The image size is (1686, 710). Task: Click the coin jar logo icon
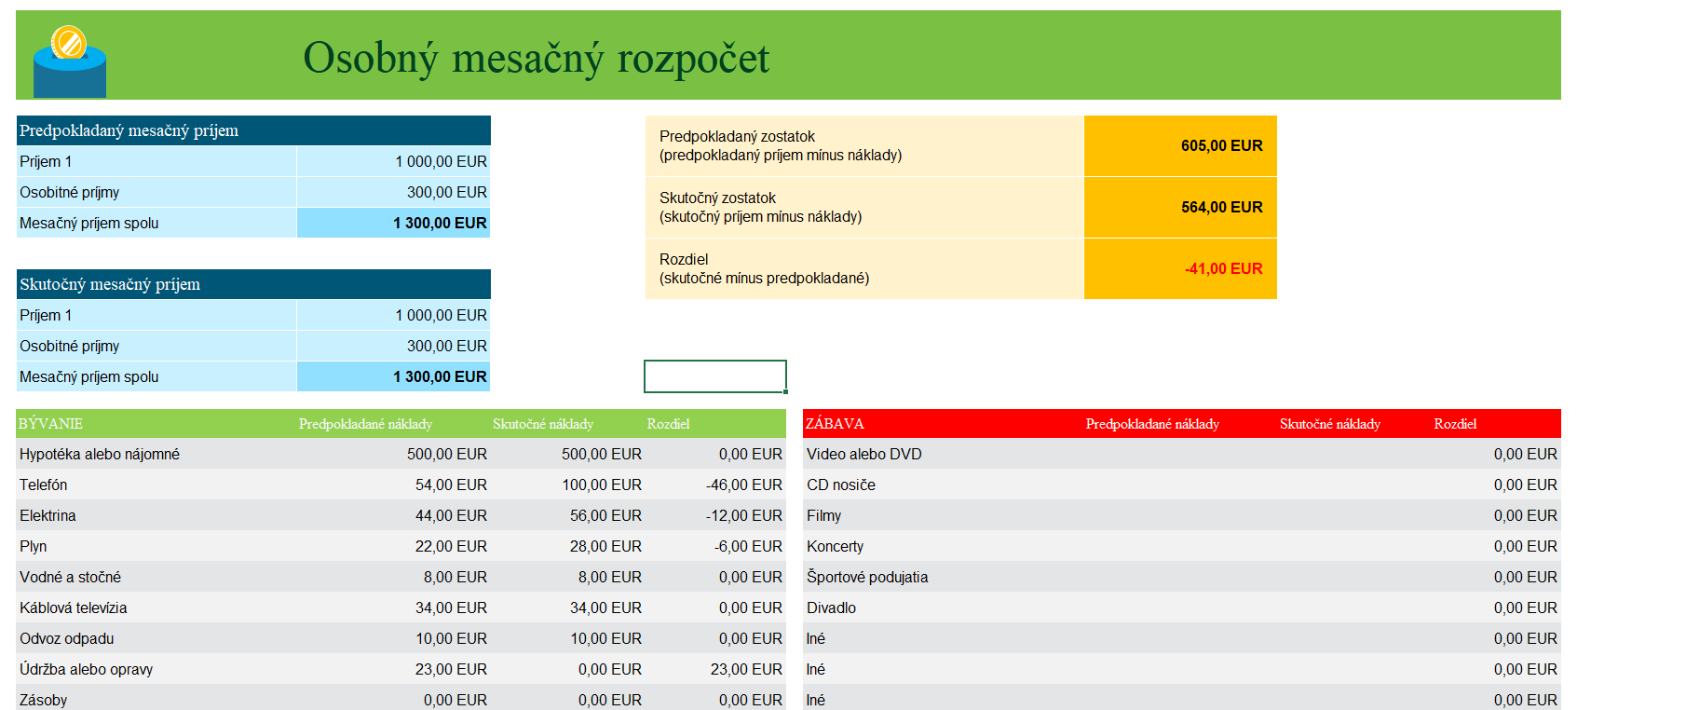click(x=69, y=61)
